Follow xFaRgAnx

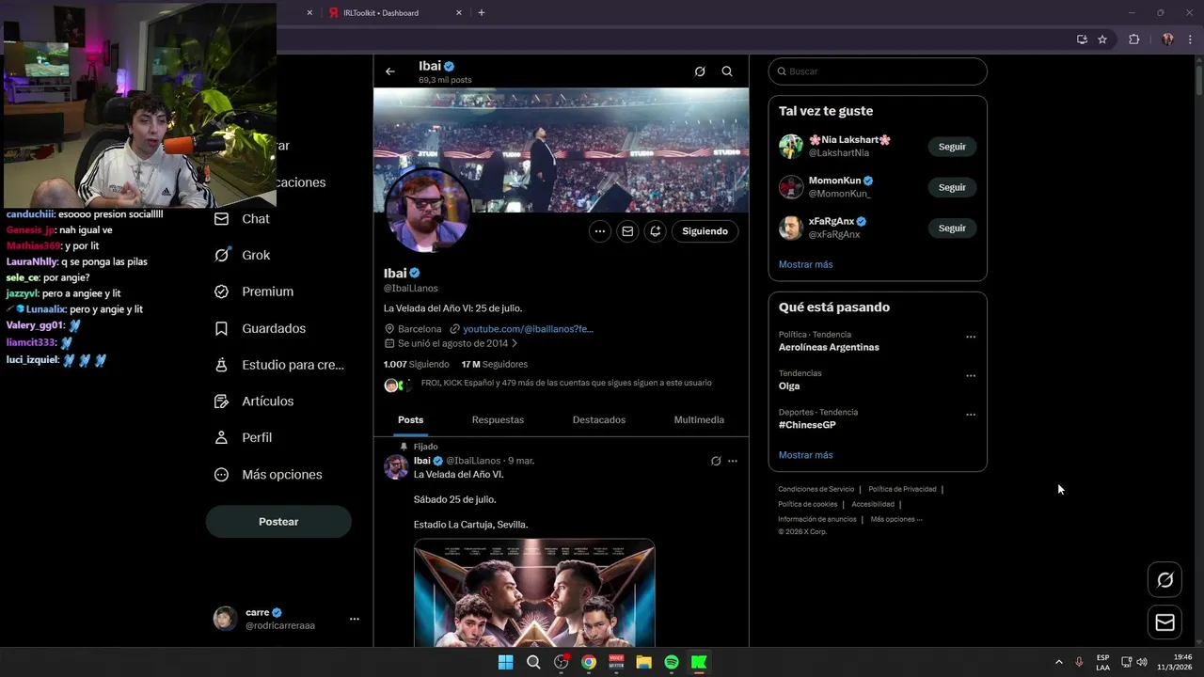point(952,228)
